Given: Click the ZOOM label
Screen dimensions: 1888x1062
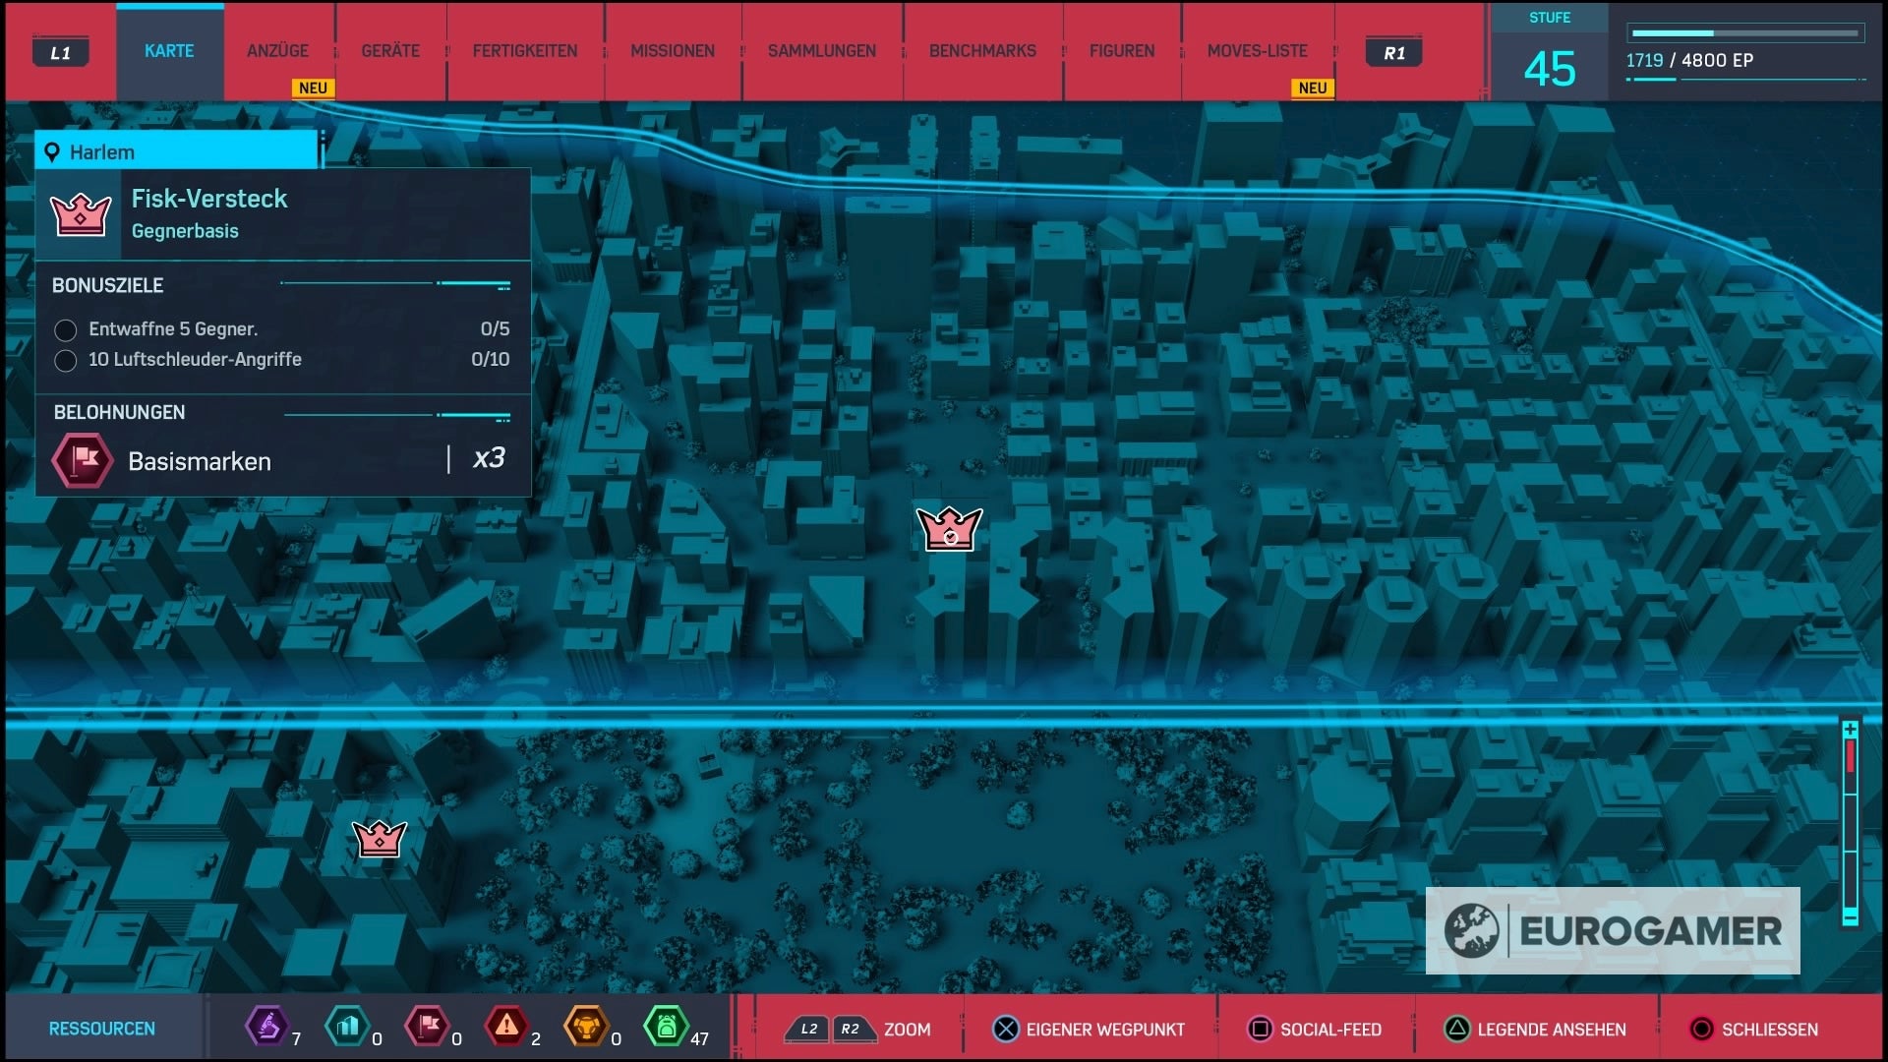Looking at the screenshot, I should (x=907, y=1030).
